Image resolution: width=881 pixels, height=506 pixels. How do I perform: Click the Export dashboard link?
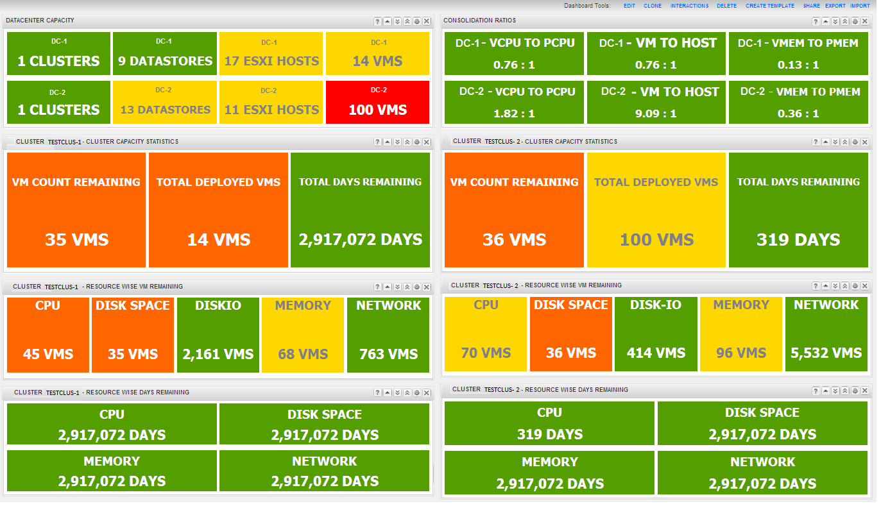pos(835,6)
